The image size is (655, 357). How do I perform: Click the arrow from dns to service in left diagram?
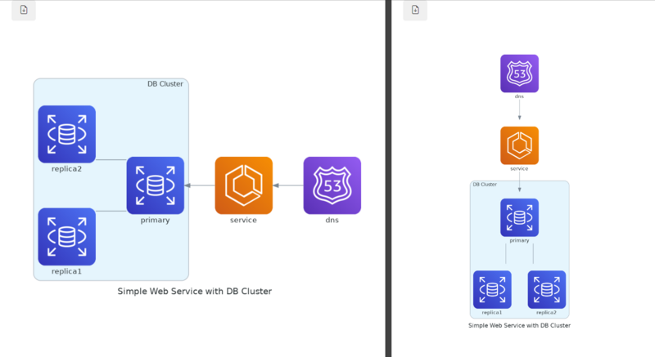[287, 185]
